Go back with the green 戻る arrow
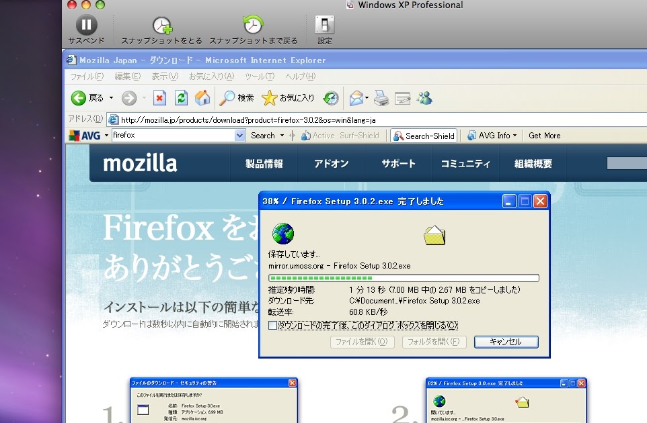Screen dimensions: 647x423 pyautogui.click(x=79, y=98)
